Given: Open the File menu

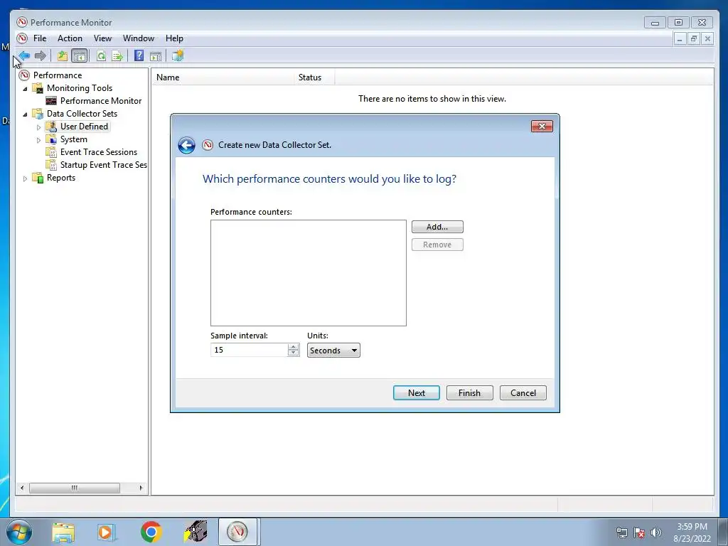Looking at the screenshot, I should [x=40, y=38].
